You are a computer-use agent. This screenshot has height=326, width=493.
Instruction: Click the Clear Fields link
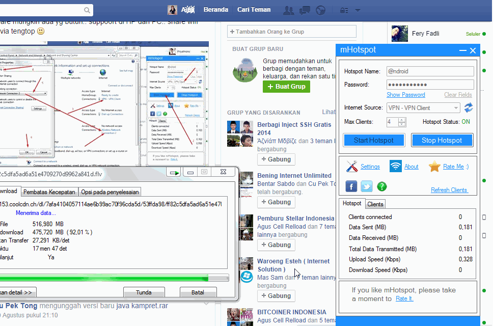click(x=458, y=95)
